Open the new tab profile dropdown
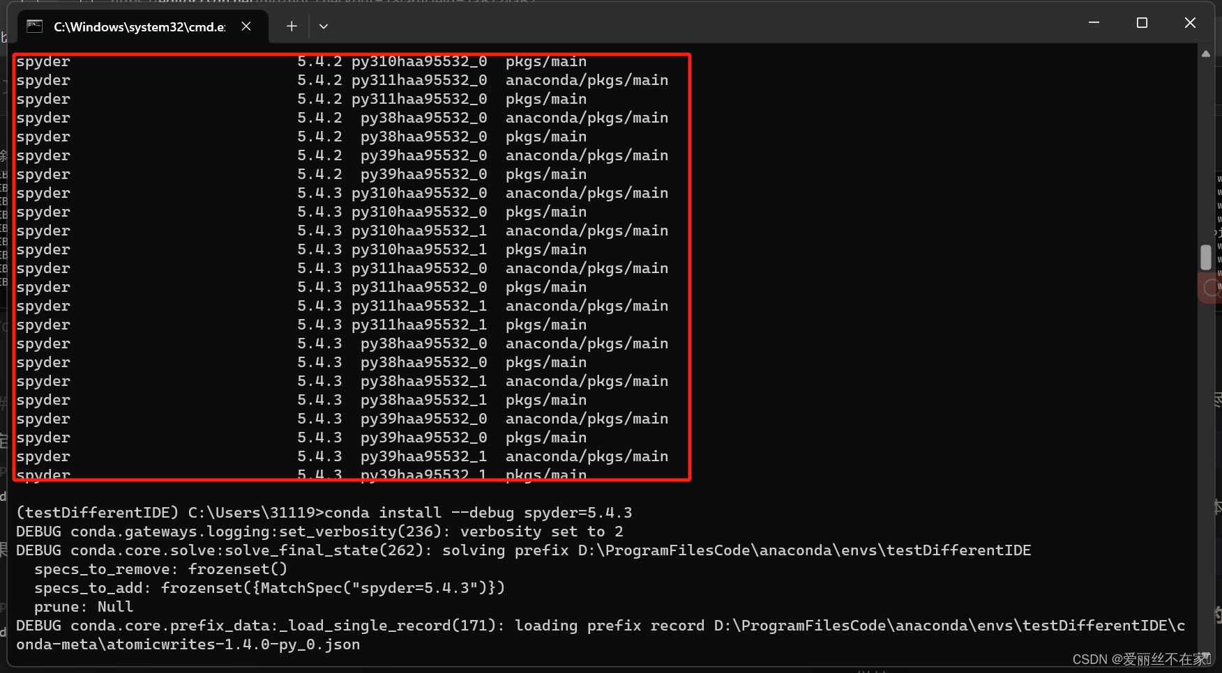 click(324, 26)
